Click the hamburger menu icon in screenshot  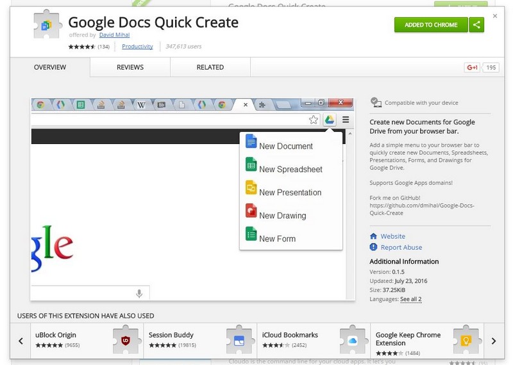tap(346, 120)
